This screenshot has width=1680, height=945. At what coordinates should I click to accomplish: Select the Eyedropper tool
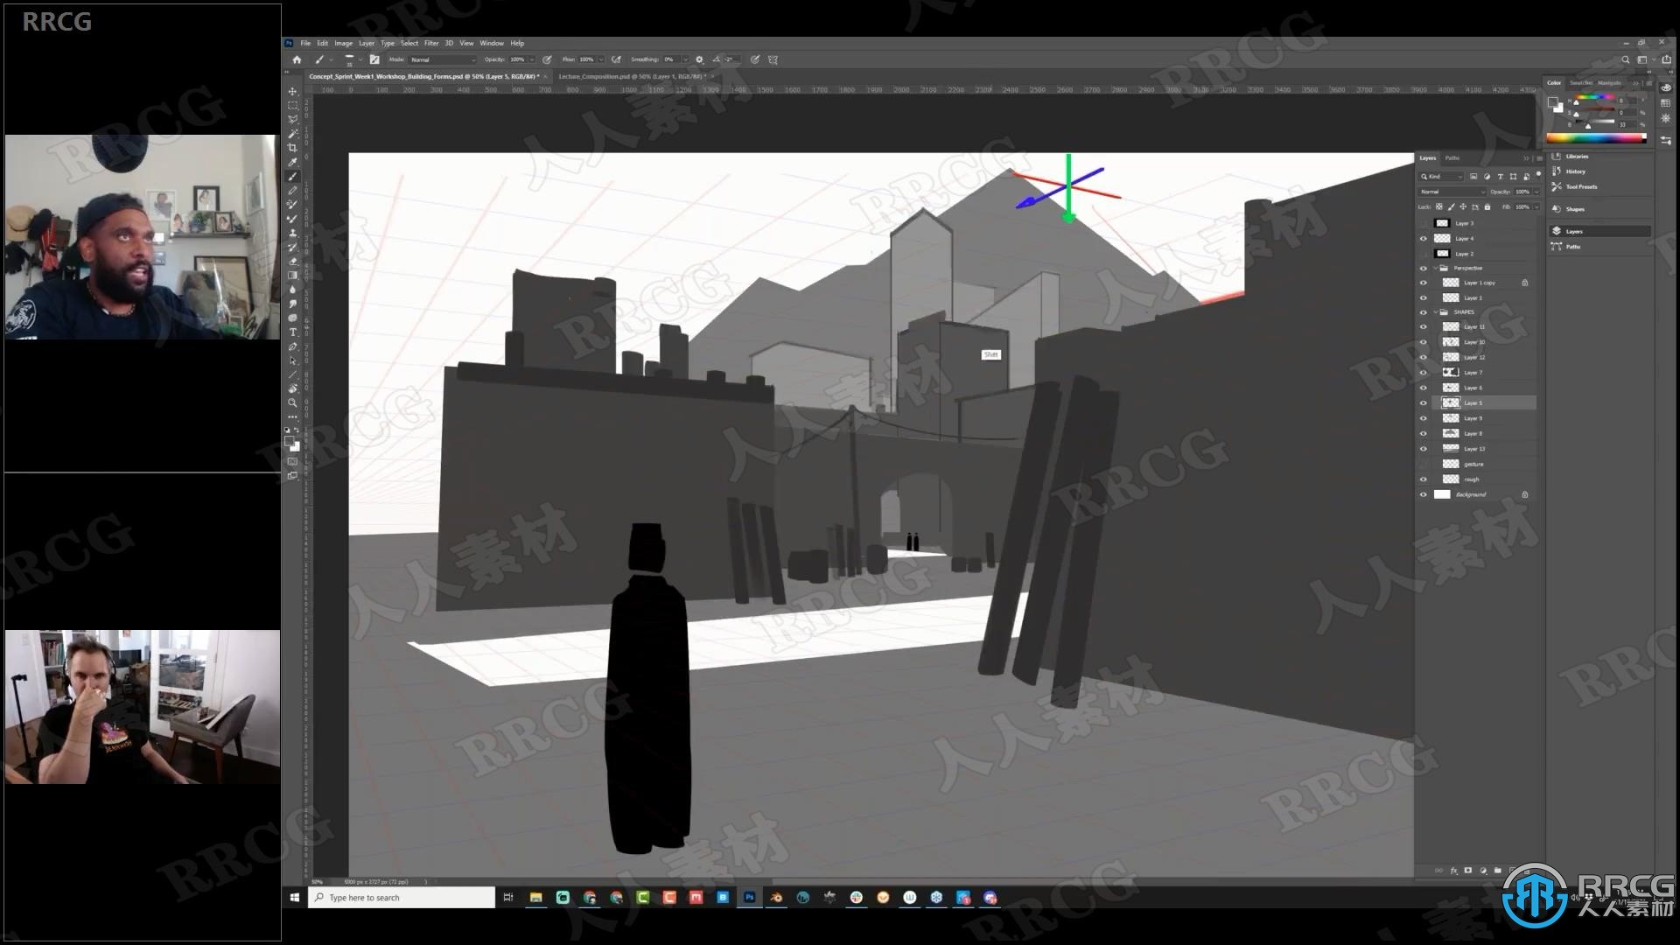pos(292,162)
